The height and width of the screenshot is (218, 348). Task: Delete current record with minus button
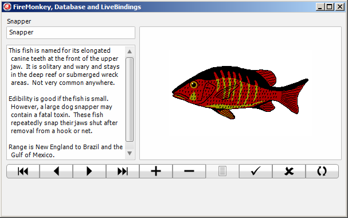[x=189, y=171]
